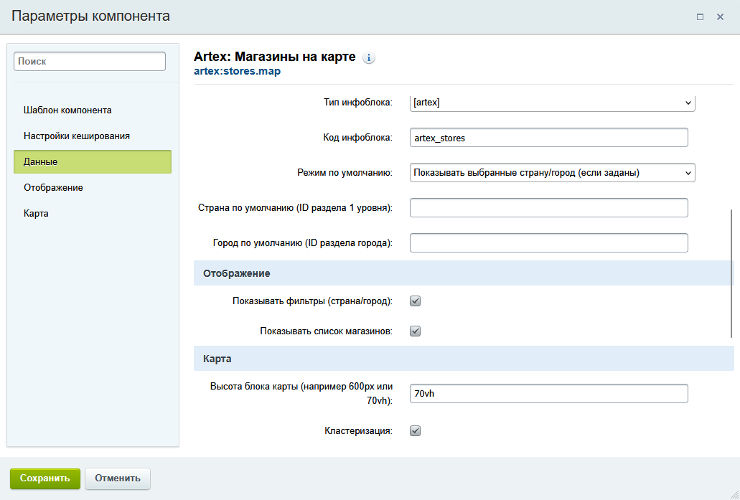Click the 'Страна по умолчанию' input field
This screenshot has height=500, width=740.
[x=549, y=207]
